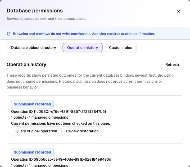Click first card's '1 objects · 1 managed dimensions'
Image resolution: width=190 pixels, height=167 pixels.
40,117
